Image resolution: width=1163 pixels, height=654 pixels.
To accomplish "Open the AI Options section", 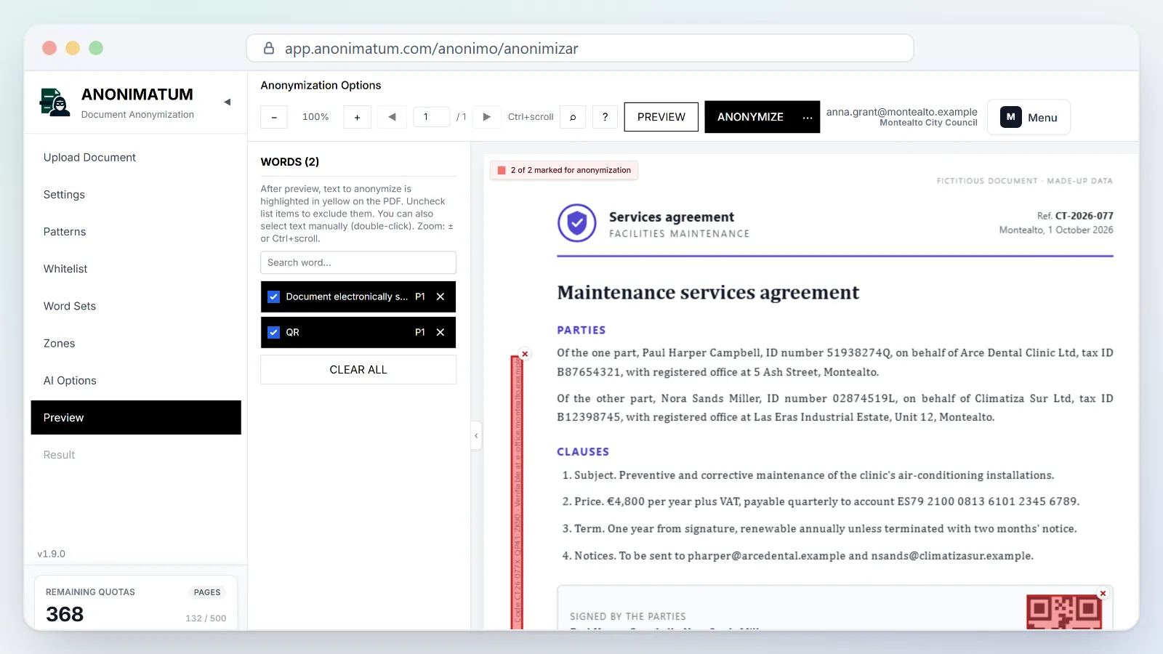I will point(136,380).
